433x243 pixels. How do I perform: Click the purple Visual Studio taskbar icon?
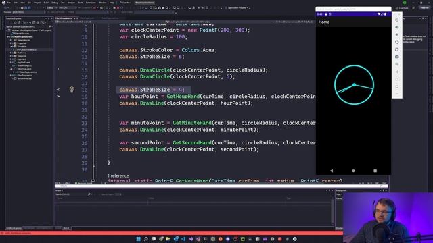191,239
